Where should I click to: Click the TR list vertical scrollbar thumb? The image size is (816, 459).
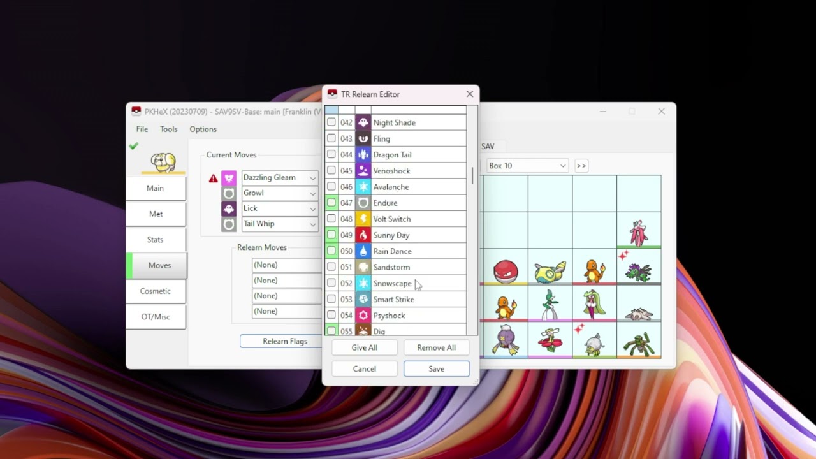pyautogui.click(x=472, y=175)
